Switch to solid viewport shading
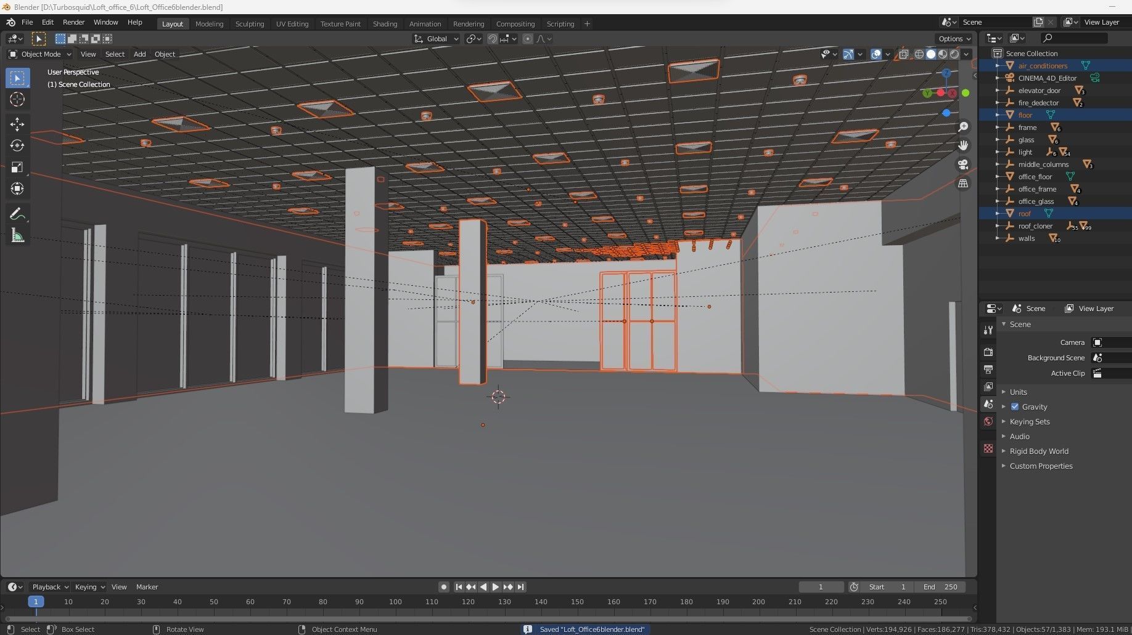 tap(930, 54)
